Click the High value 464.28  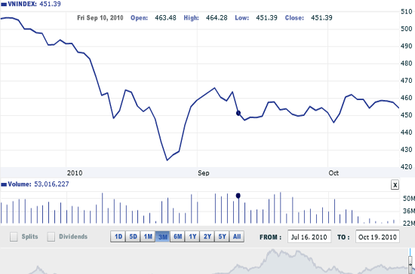click(217, 17)
